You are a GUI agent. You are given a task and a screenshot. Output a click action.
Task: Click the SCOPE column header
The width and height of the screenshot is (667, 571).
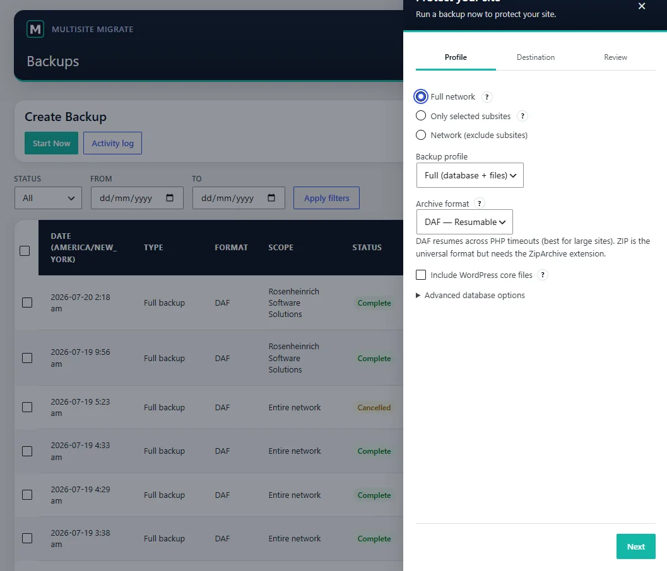tap(281, 248)
